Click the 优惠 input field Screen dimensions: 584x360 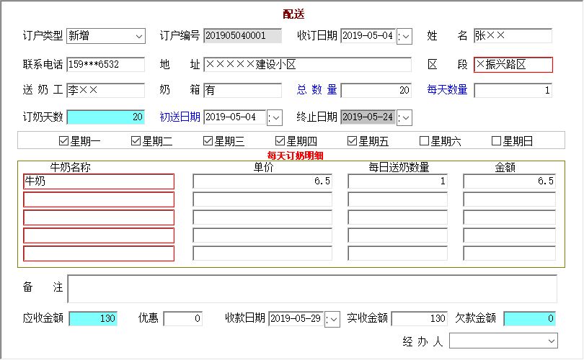pos(183,319)
